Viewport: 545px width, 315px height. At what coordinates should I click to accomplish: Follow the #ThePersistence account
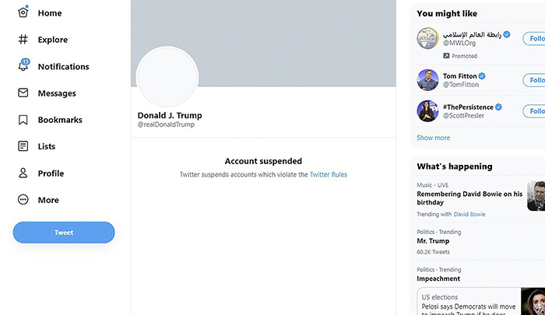(x=535, y=110)
